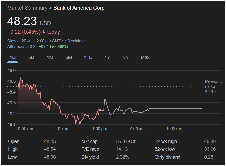Click the High value 48.54
Screen dimensions: 226x166
coord(50,149)
